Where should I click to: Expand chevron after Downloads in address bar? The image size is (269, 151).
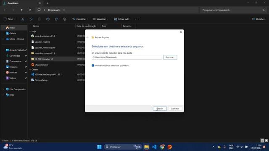(64, 10)
